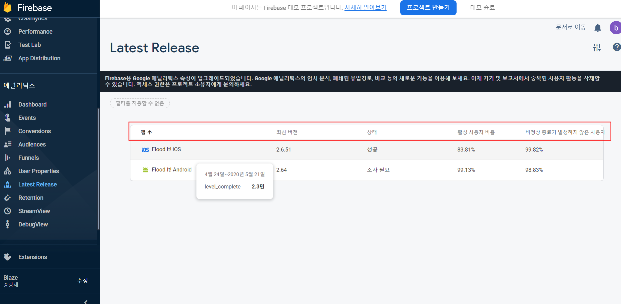Open Funnels in the sidebar
The height and width of the screenshot is (304, 621).
coord(29,158)
